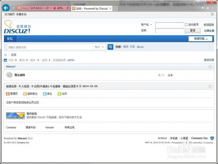Click the 小黑屋 footer link
This screenshot has width=218, height=164.
pos(184,138)
